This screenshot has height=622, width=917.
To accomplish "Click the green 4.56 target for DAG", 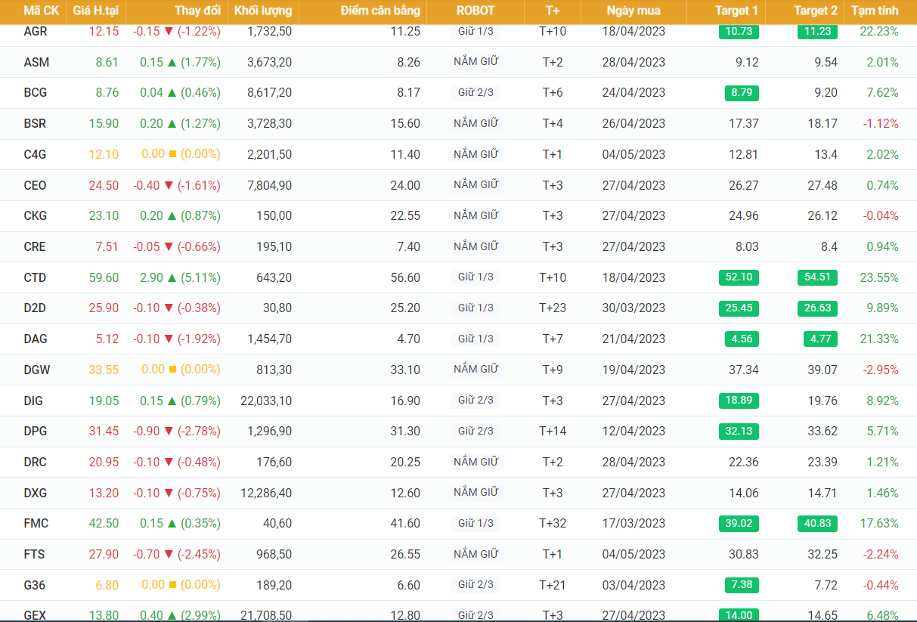I will pyautogui.click(x=741, y=339).
